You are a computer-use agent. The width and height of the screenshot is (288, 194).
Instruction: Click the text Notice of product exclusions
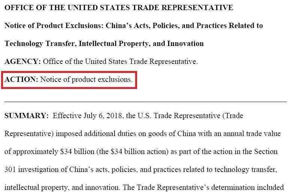coord(87,80)
